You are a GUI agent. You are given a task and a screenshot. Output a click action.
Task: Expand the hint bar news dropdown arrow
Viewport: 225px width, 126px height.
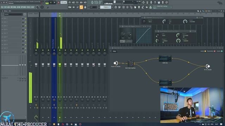pos(171,7)
